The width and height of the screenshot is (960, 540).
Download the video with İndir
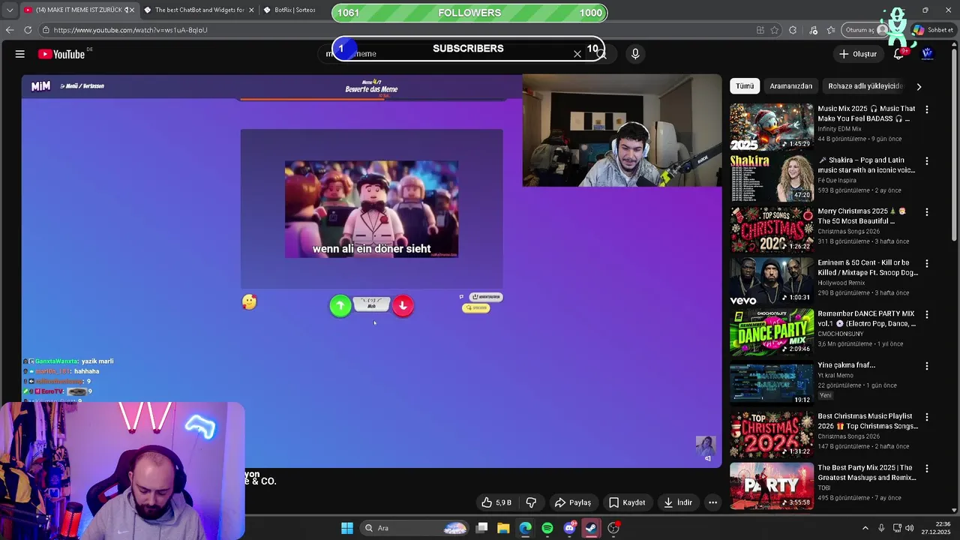(x=678, y=502)
